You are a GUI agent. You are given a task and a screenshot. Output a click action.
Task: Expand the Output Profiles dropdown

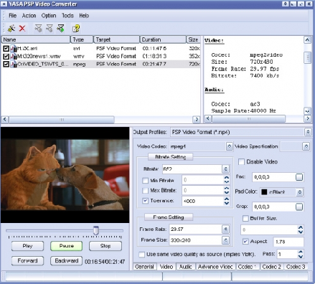(308, 132)
